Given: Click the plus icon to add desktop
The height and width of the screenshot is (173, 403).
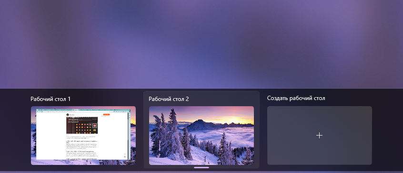Looking at the screenshot, I should (319, 136).
